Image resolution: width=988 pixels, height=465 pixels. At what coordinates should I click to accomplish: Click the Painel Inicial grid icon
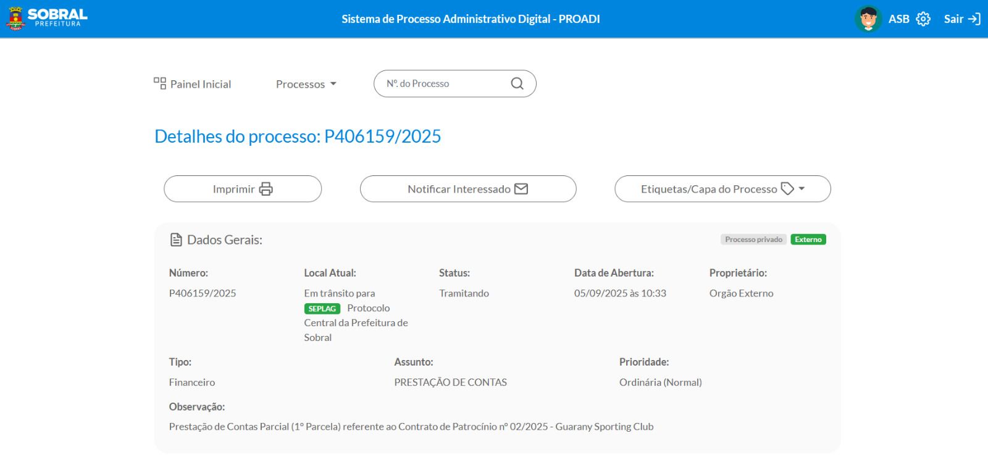(160, 83)
